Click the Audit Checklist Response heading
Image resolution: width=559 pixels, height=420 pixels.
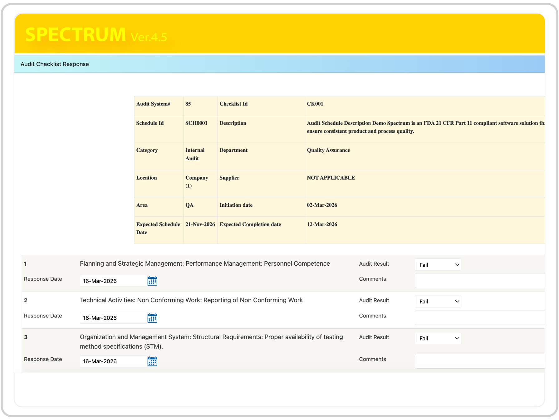(x=55, y=64)
